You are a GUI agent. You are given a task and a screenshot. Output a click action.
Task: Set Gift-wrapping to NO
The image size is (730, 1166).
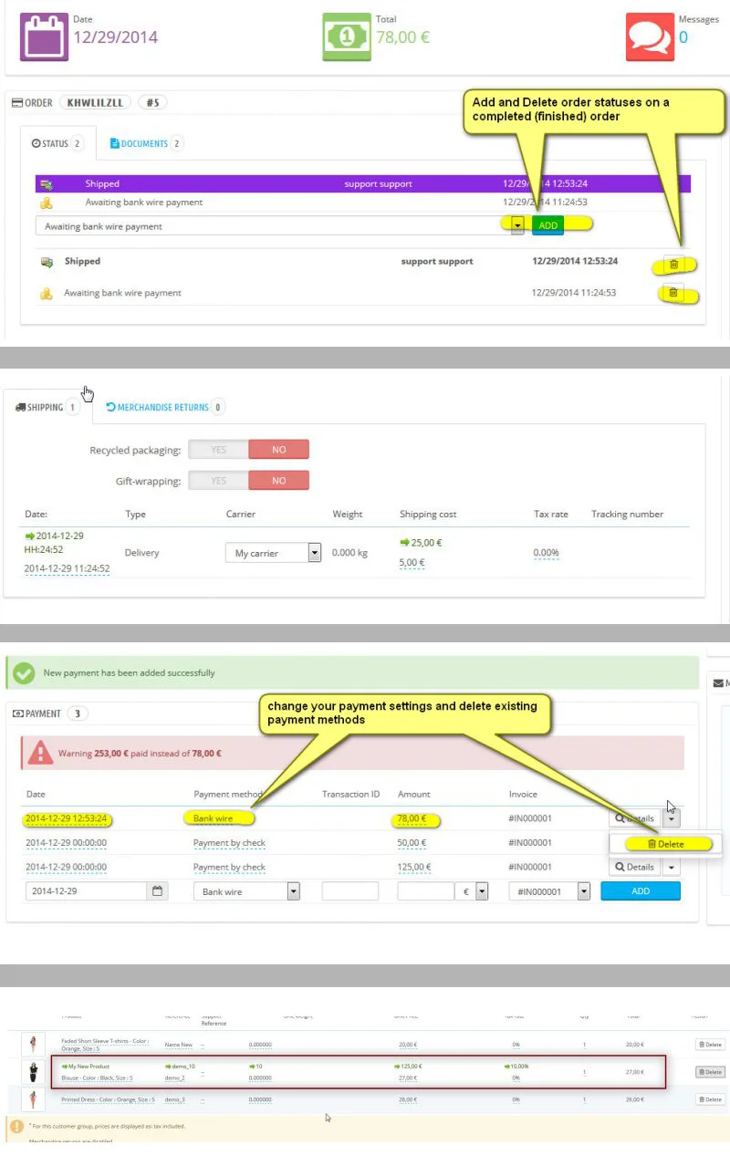278,480
